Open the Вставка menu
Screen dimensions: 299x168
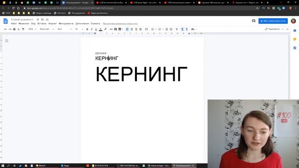pos(42,24)
